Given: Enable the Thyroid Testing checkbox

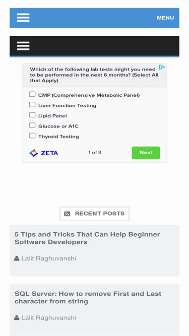Looking at the screenshot, I should pos(32,136).
